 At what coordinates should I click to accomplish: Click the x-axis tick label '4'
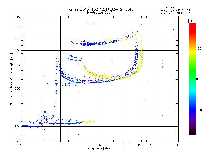click(x=100, y=145)
